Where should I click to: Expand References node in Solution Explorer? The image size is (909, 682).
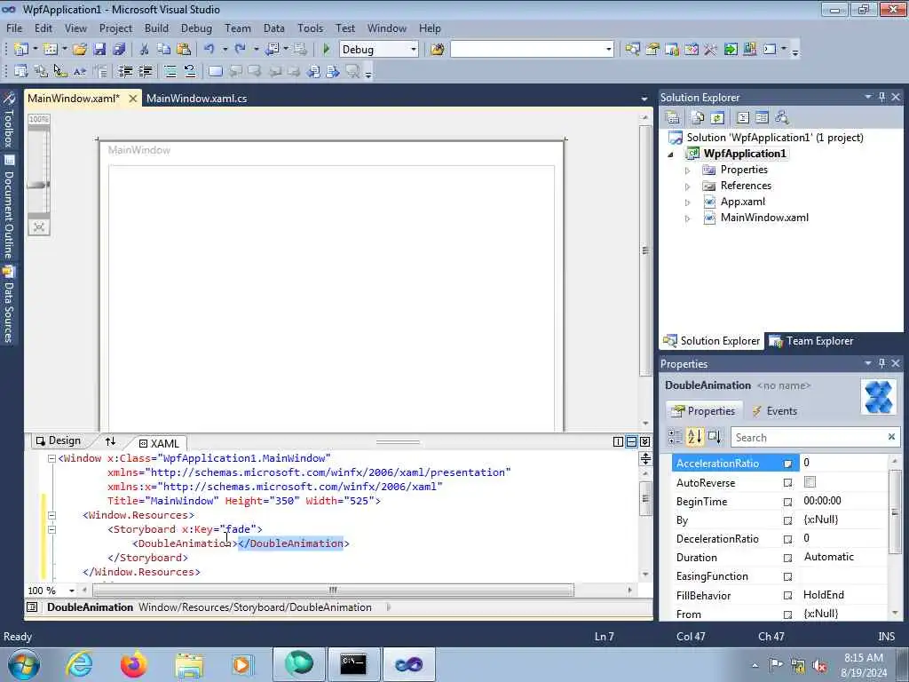[x=688, y=186]
